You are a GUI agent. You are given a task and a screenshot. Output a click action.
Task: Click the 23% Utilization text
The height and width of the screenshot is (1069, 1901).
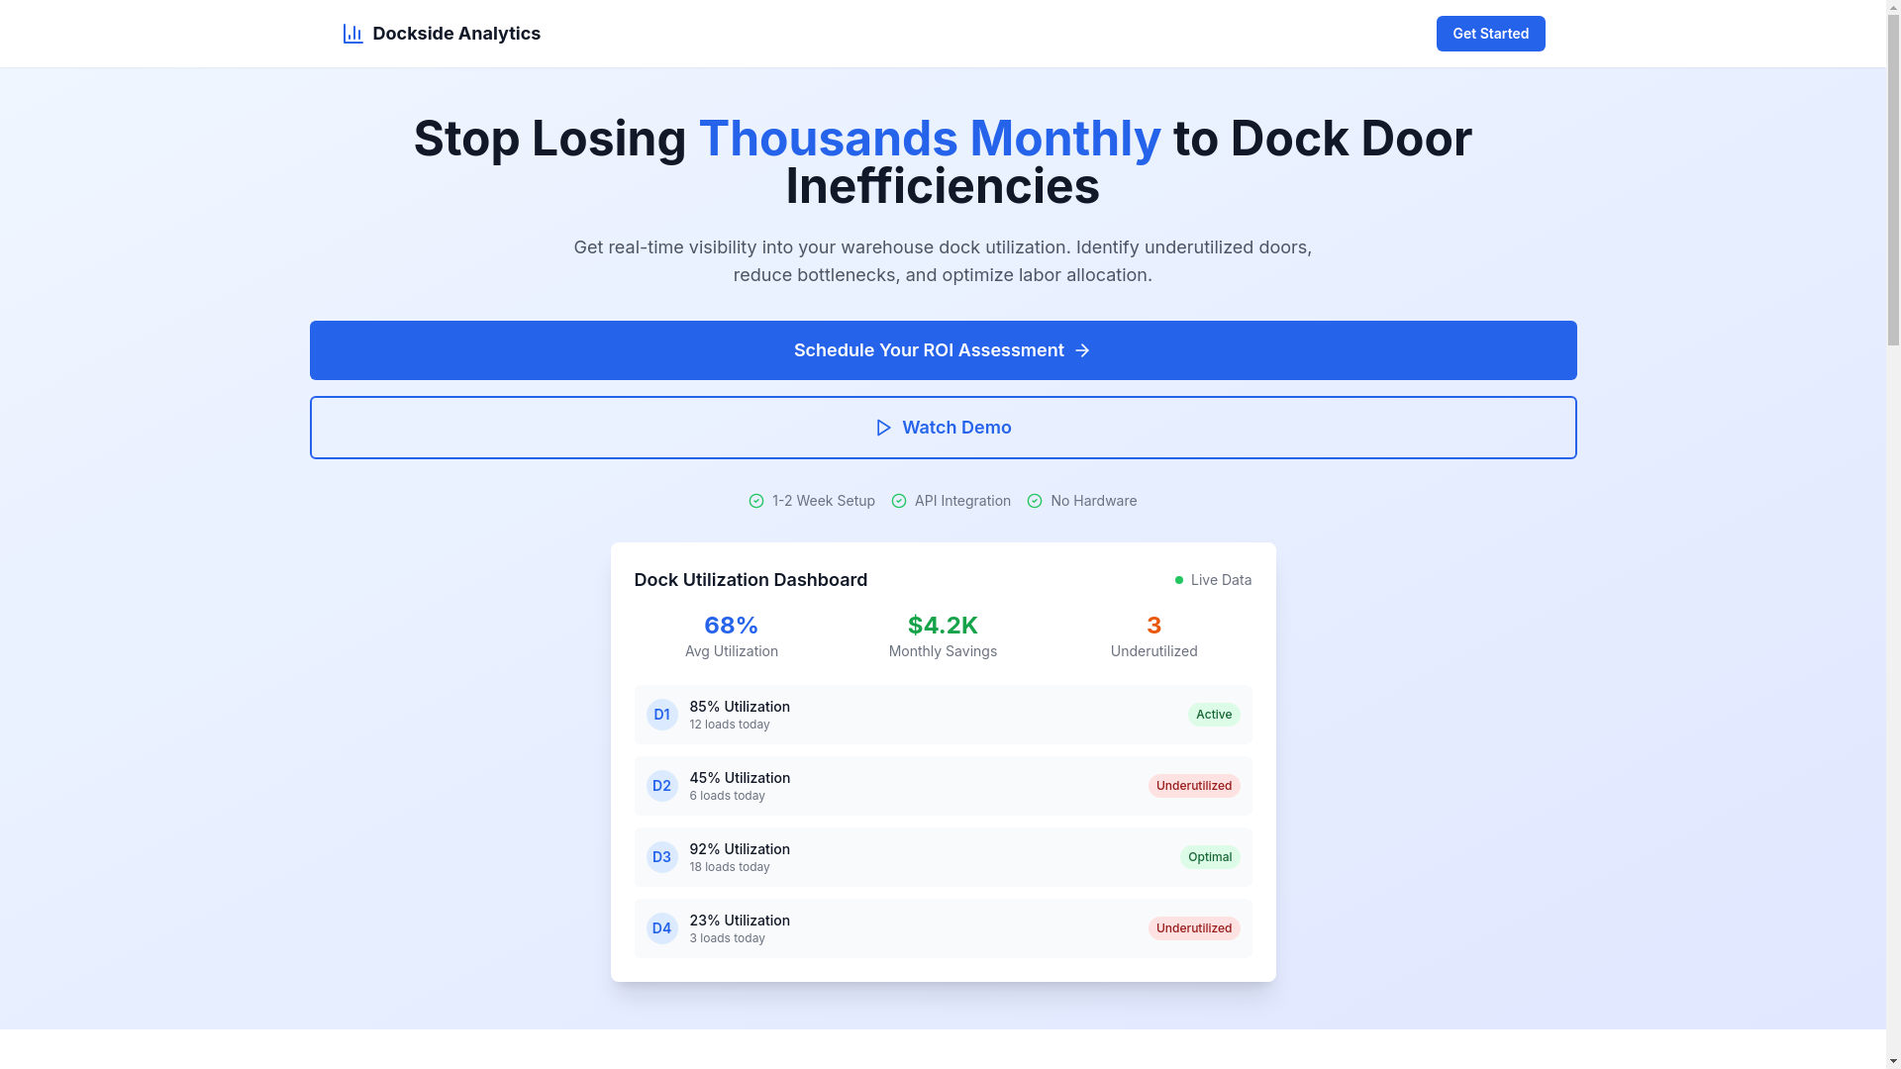click(740, 921)
